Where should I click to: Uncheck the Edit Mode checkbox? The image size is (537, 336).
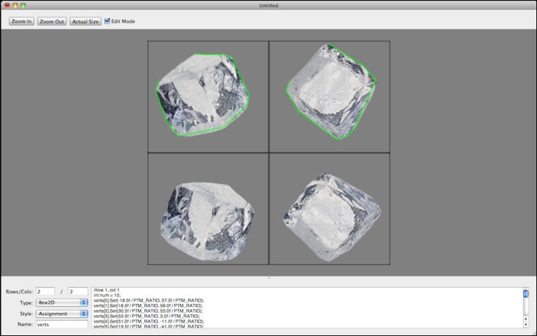tap(107, 21)
